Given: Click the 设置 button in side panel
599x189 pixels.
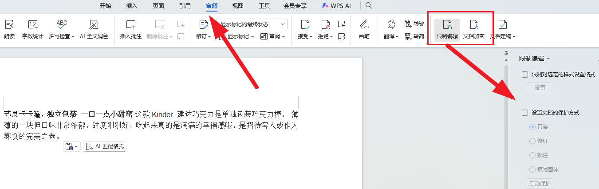Looking at the screenshot, I should click(x=540, y=88).
